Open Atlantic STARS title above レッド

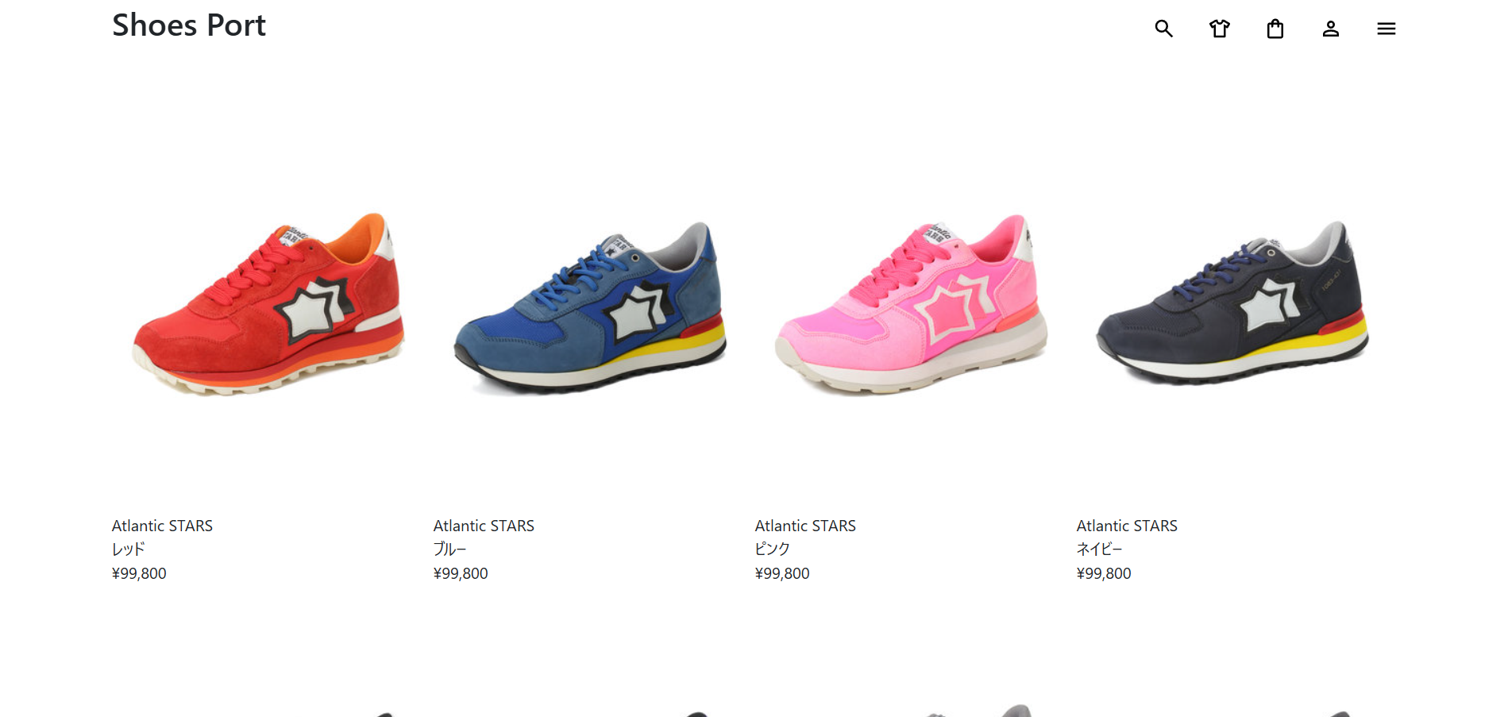pos(162,526)
